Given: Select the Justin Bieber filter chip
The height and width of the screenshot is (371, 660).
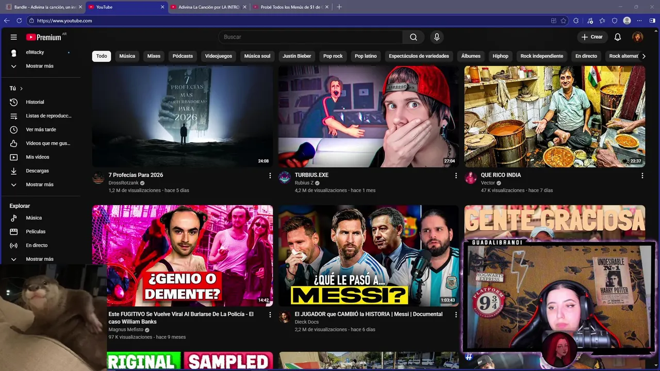Looking at the screenshot, I should pos(297,56).
